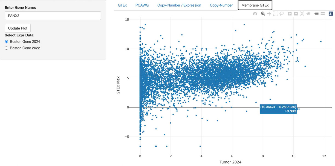Download plot as PNG camera icon
Image resolution: width=335 pixels, height=166 pixels.
[255, 14]
